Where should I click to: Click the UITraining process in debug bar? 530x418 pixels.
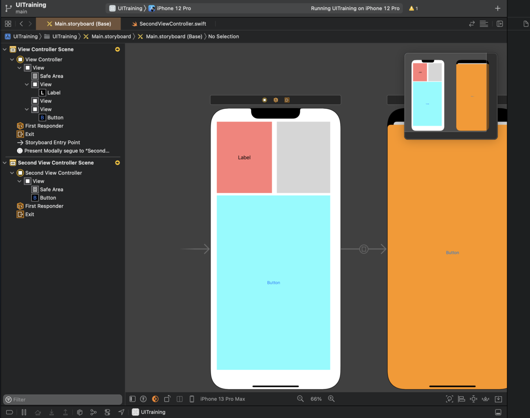pyautogui.click(x=149, y=412)
